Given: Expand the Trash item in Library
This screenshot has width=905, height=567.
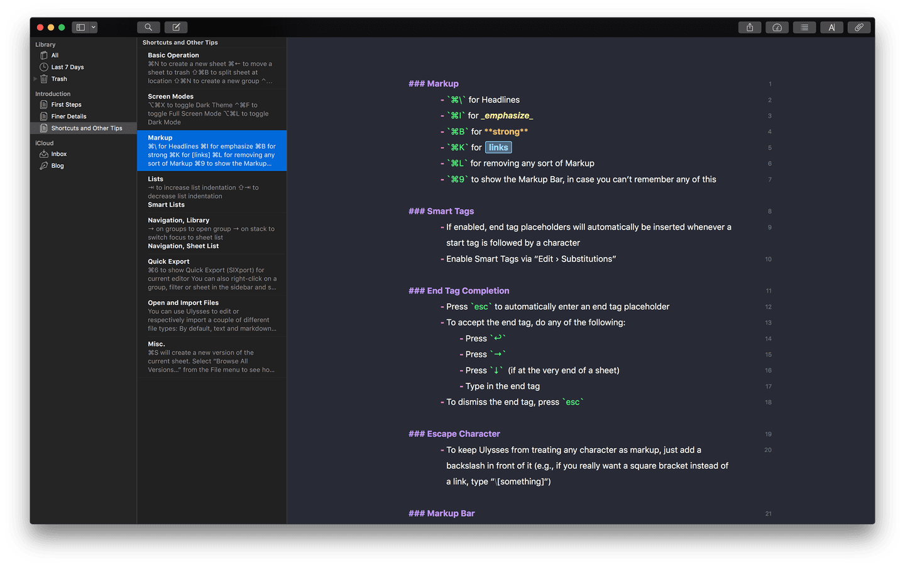Looking at the screenshot, I should (36, 79).
